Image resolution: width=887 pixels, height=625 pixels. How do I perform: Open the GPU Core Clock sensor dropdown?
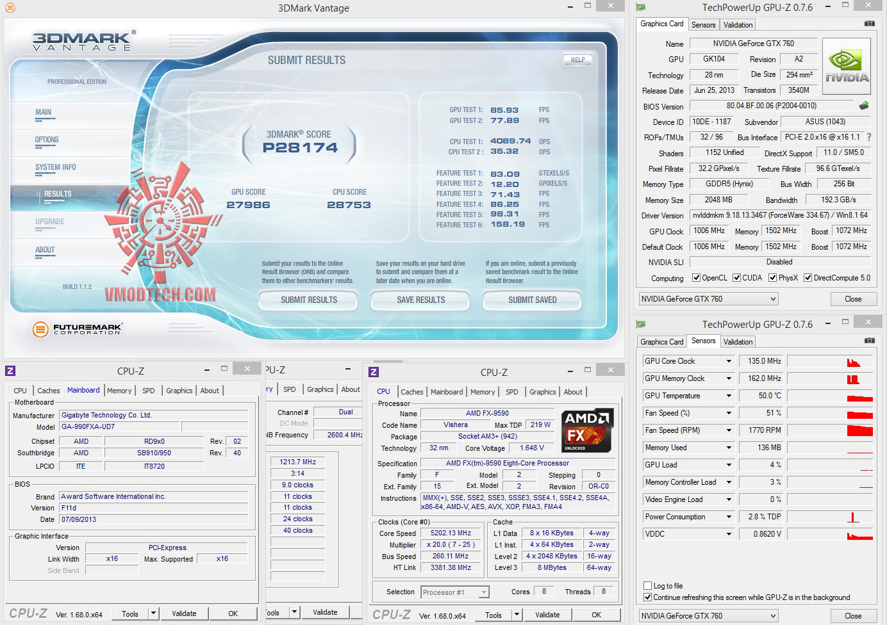[x=729, y=361]
